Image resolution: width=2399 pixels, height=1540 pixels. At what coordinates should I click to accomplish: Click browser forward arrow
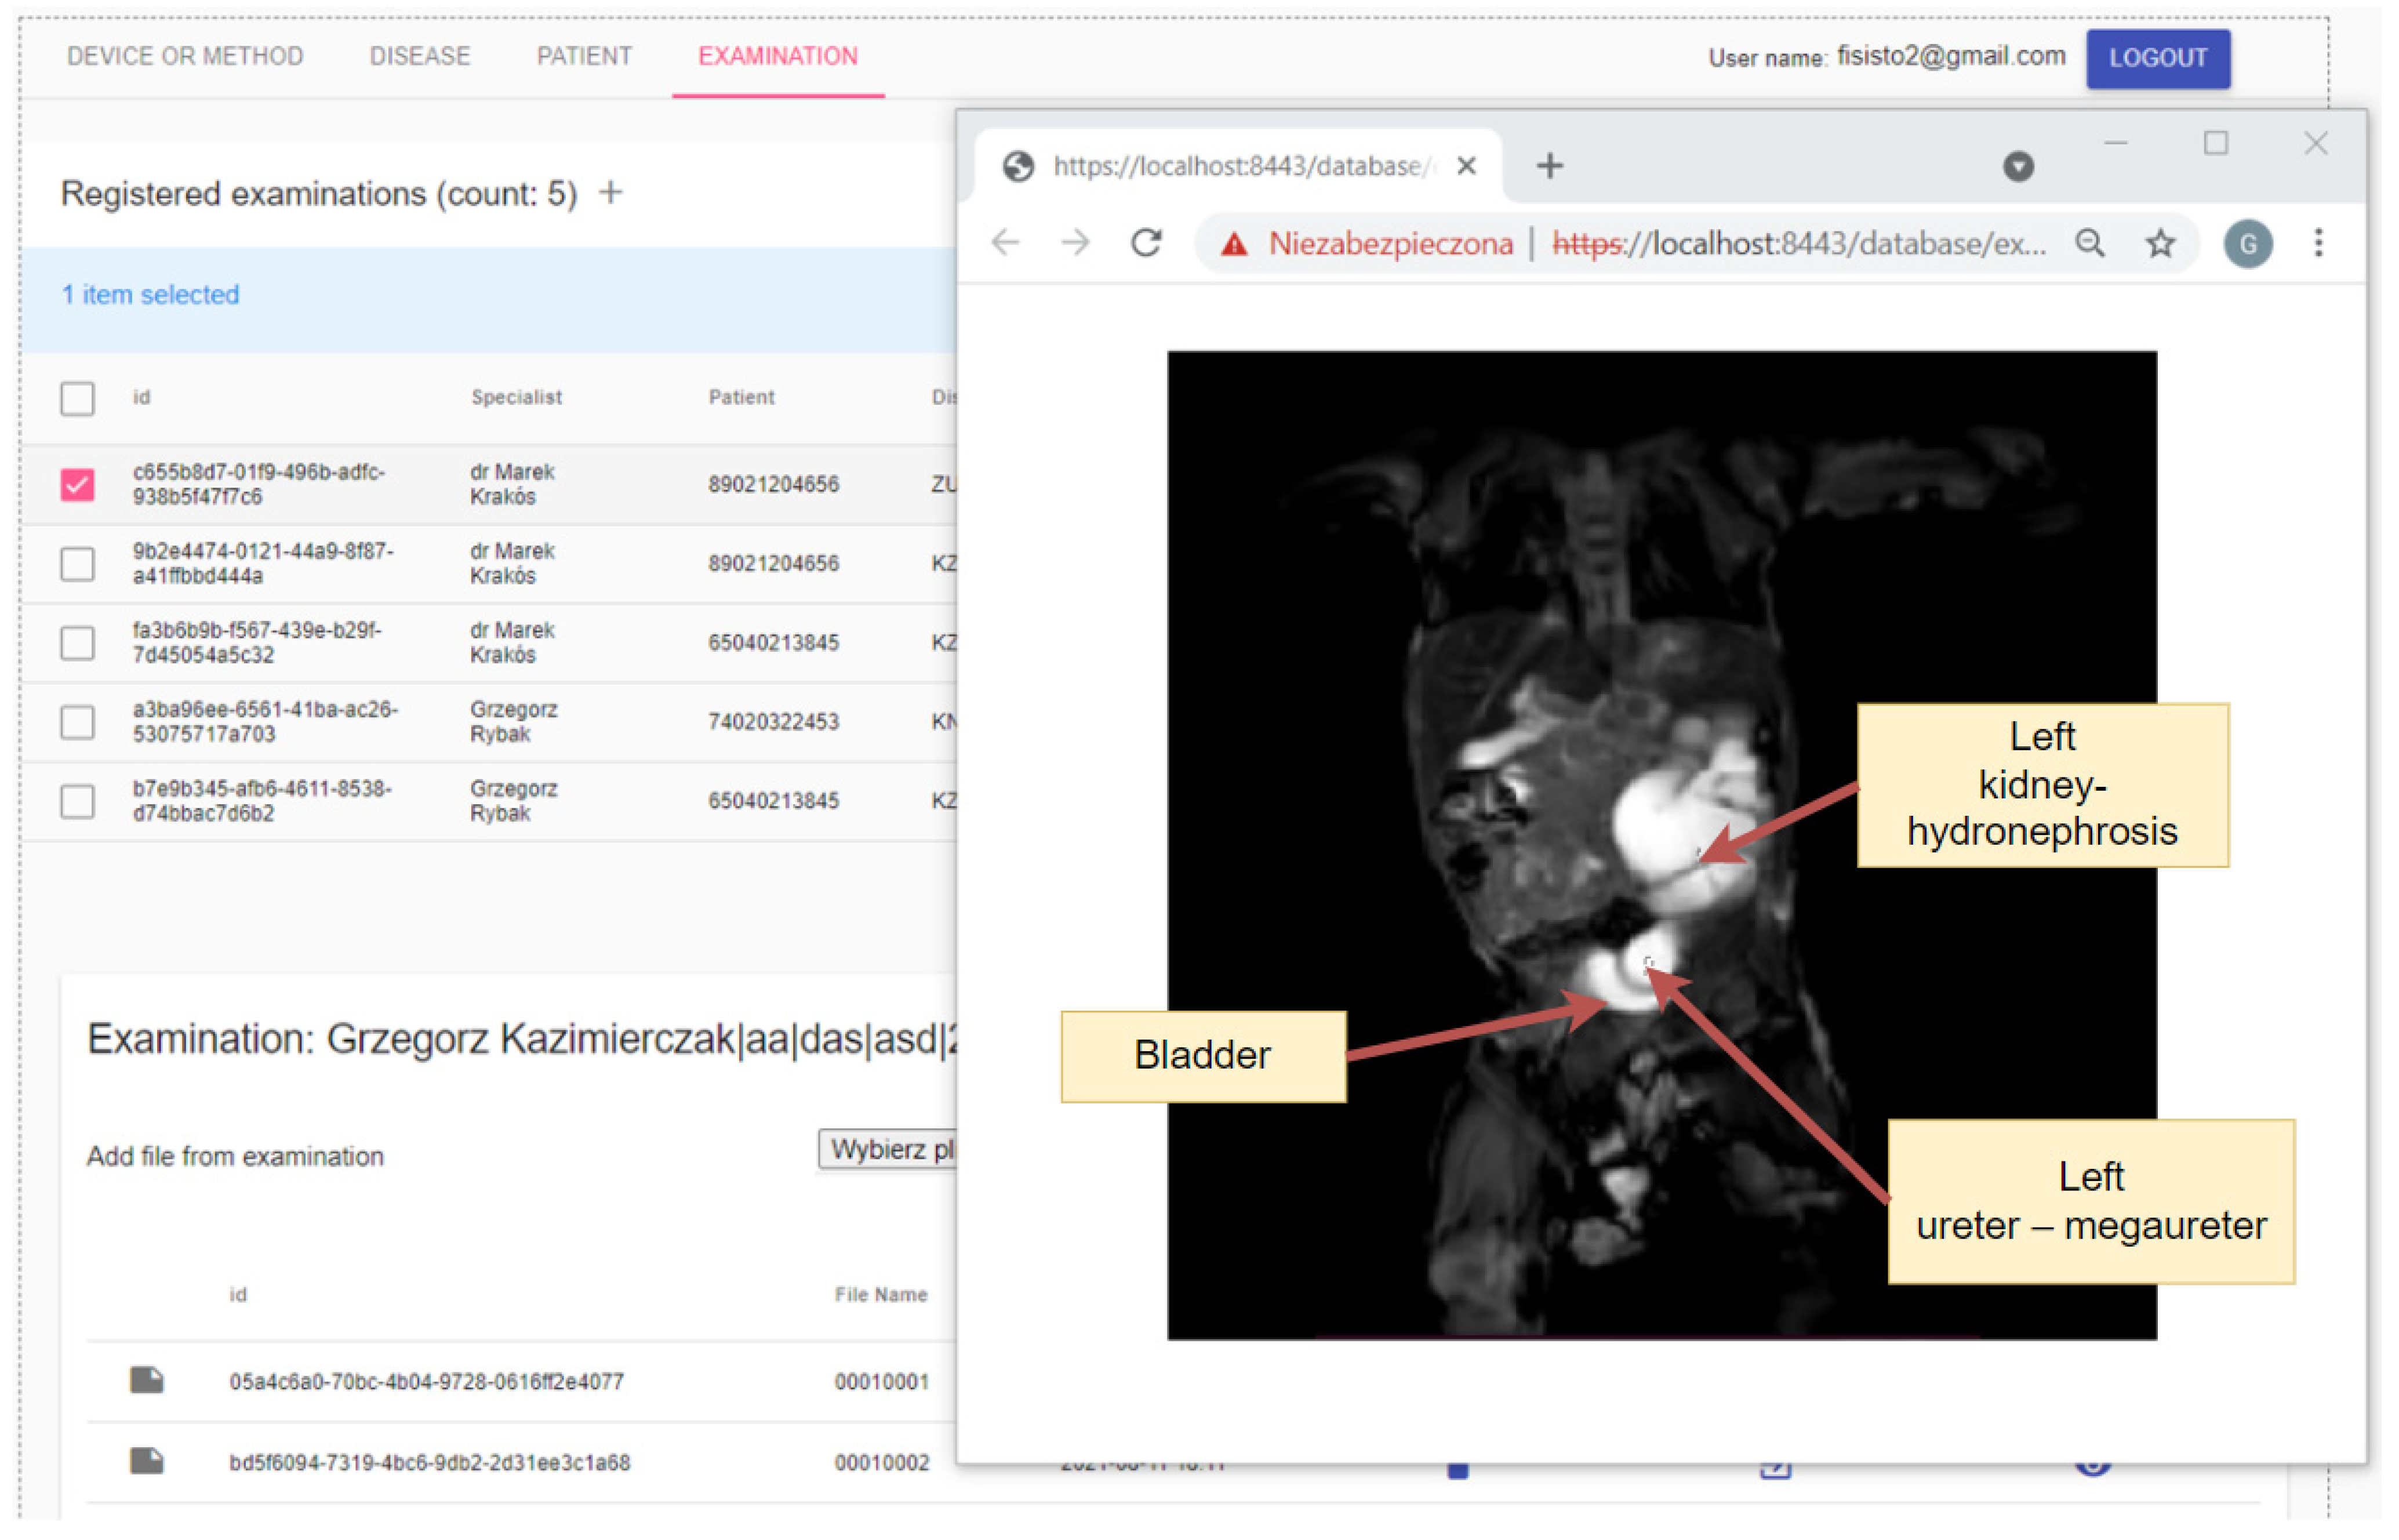[x=1075, y=243]
